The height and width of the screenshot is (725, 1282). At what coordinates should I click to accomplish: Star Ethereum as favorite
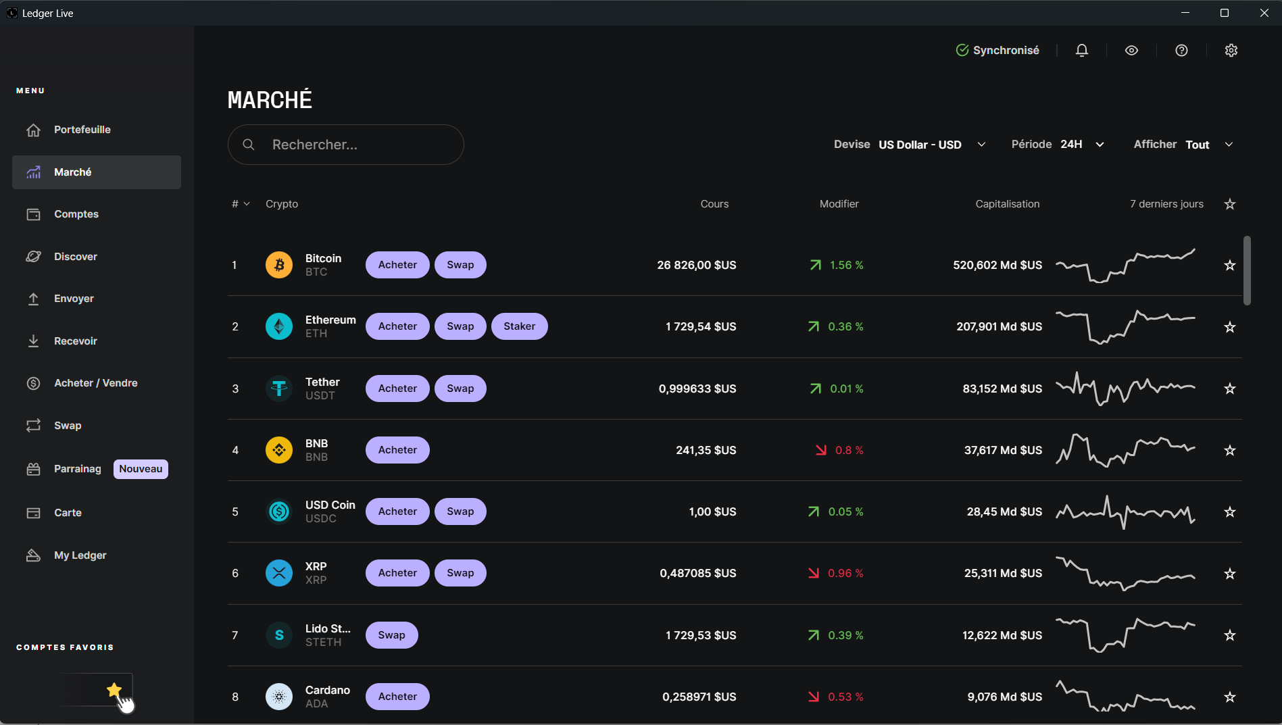[1230, 327]
